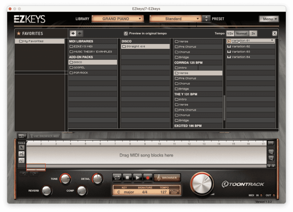The width and height of the screenshot is (293, 212).
Task: Open The Y 131 BPM Bridge folder
Action: (198, 120)
